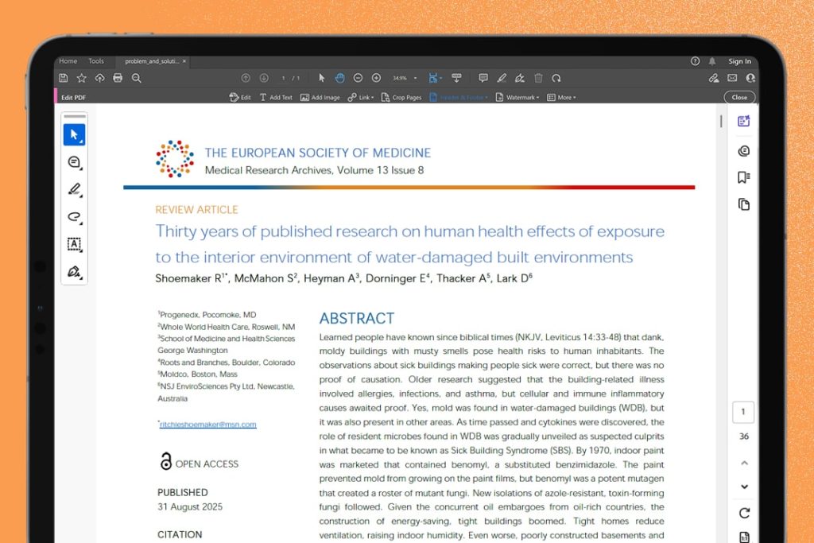Click the trash delete icon
Viewport: 814px width, 543px height.
coord(538,78)
